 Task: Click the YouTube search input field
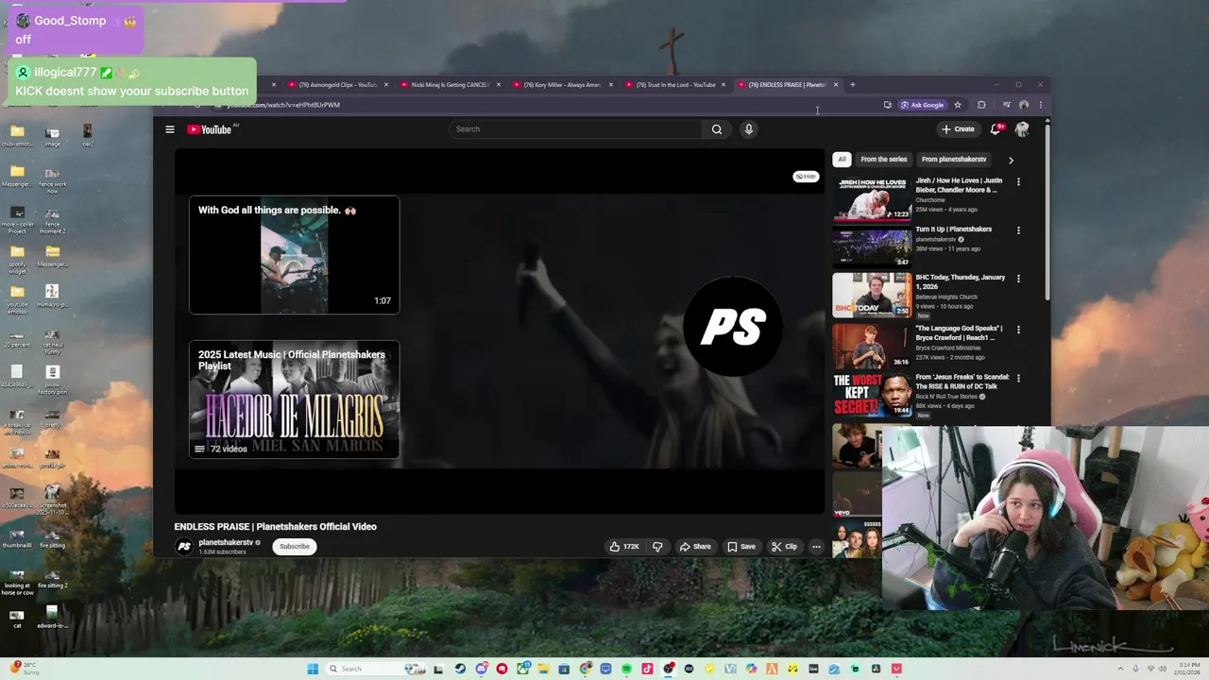pos(574,129)
